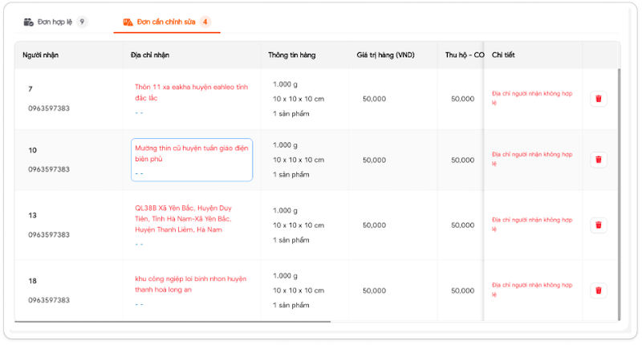
Task: Click the Địa chỉ nhận column header
Action: [x=149, y=55]
